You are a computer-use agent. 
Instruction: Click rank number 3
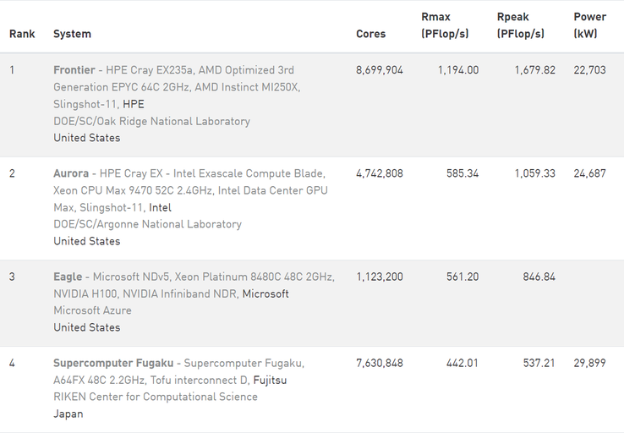tap(12, 277)
